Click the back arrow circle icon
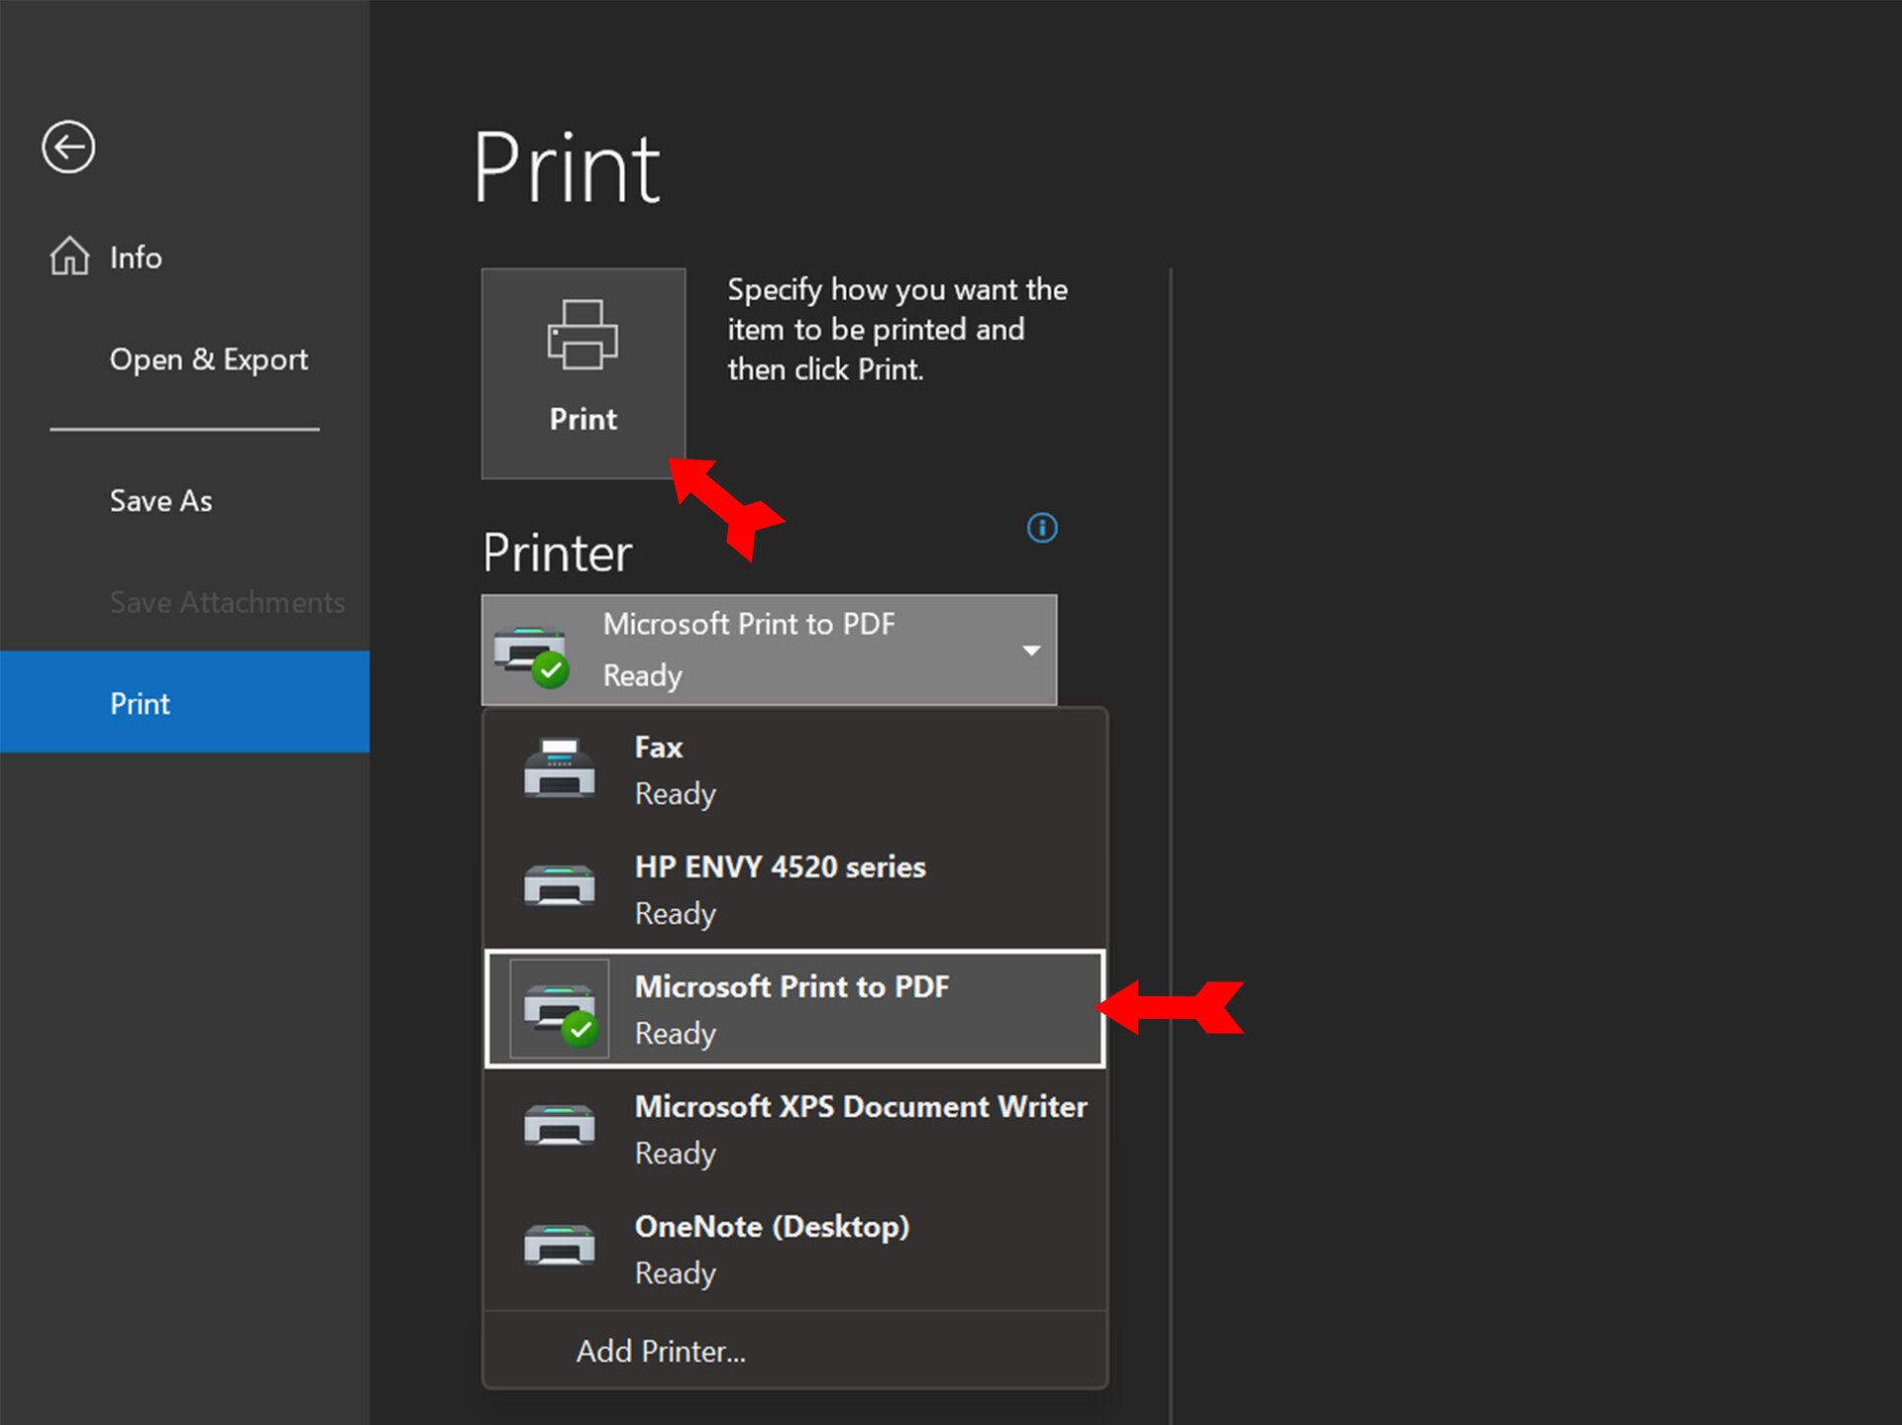Image resolution: width=1902 pixels, height=1425 pixels. 68,148
